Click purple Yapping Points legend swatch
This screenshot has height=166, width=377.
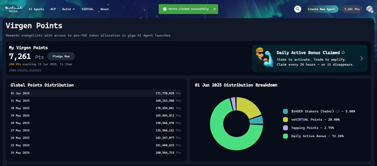[285, 128]
